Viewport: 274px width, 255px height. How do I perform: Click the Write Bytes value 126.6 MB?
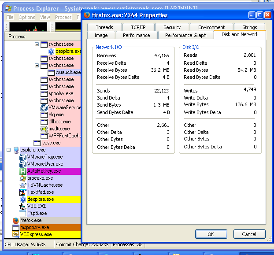[x=245, y=105]
